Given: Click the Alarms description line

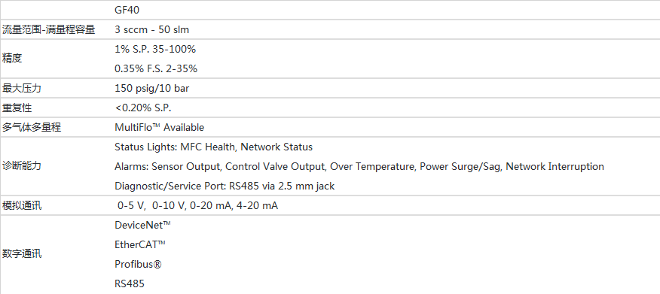Looking at the screenshot, I should (x=359, y=166).
